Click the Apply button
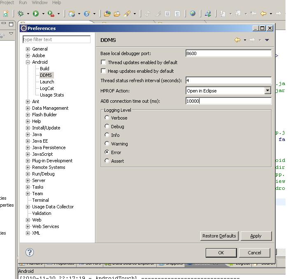The image size is (288, 279). coord(256,236)
